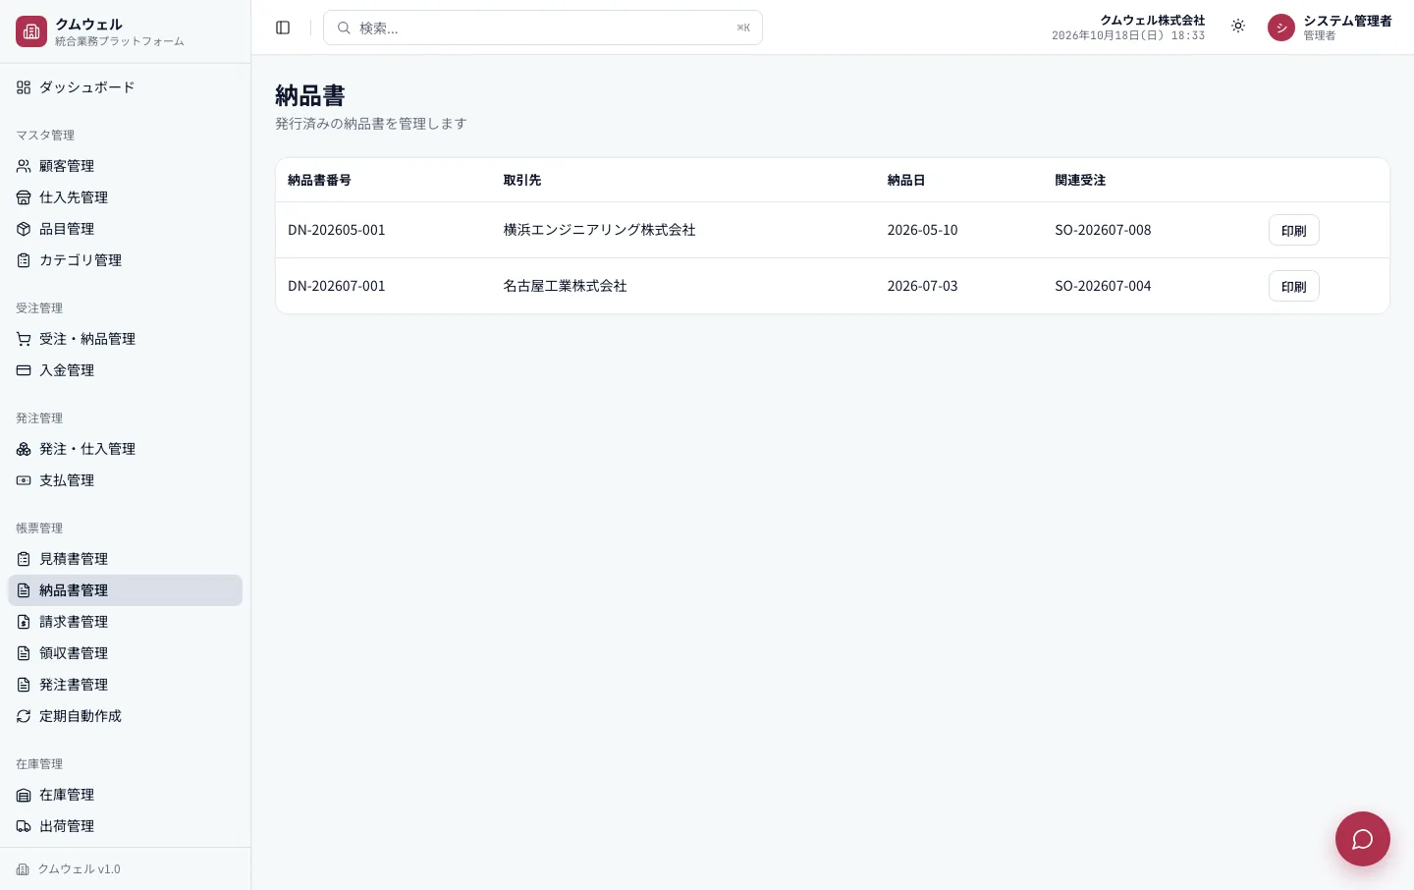Click delivery date 2026-05-10
Viewport: 1414px width, 890px height.
[x=922, y=230]
